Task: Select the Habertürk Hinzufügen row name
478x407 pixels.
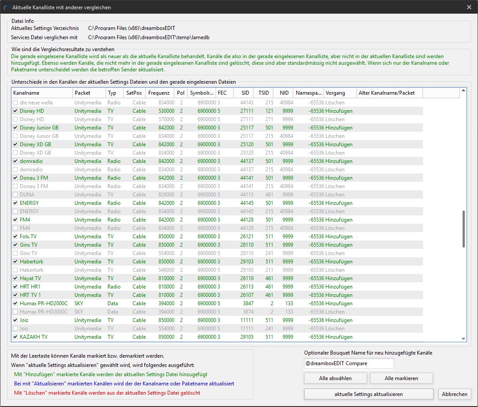Action: [31, 262]
